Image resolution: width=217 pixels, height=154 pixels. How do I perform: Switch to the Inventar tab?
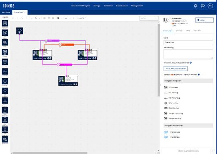pyautogui.click(x=179, y=31)
